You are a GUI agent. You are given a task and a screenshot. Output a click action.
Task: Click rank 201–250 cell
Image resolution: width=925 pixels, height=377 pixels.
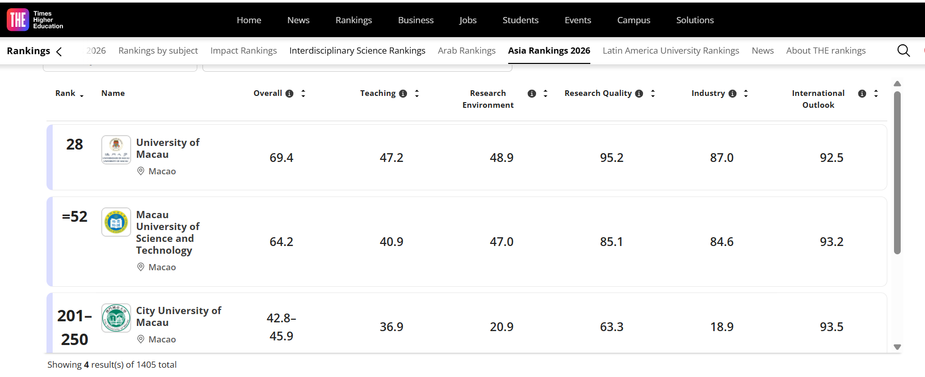point(74,327)
